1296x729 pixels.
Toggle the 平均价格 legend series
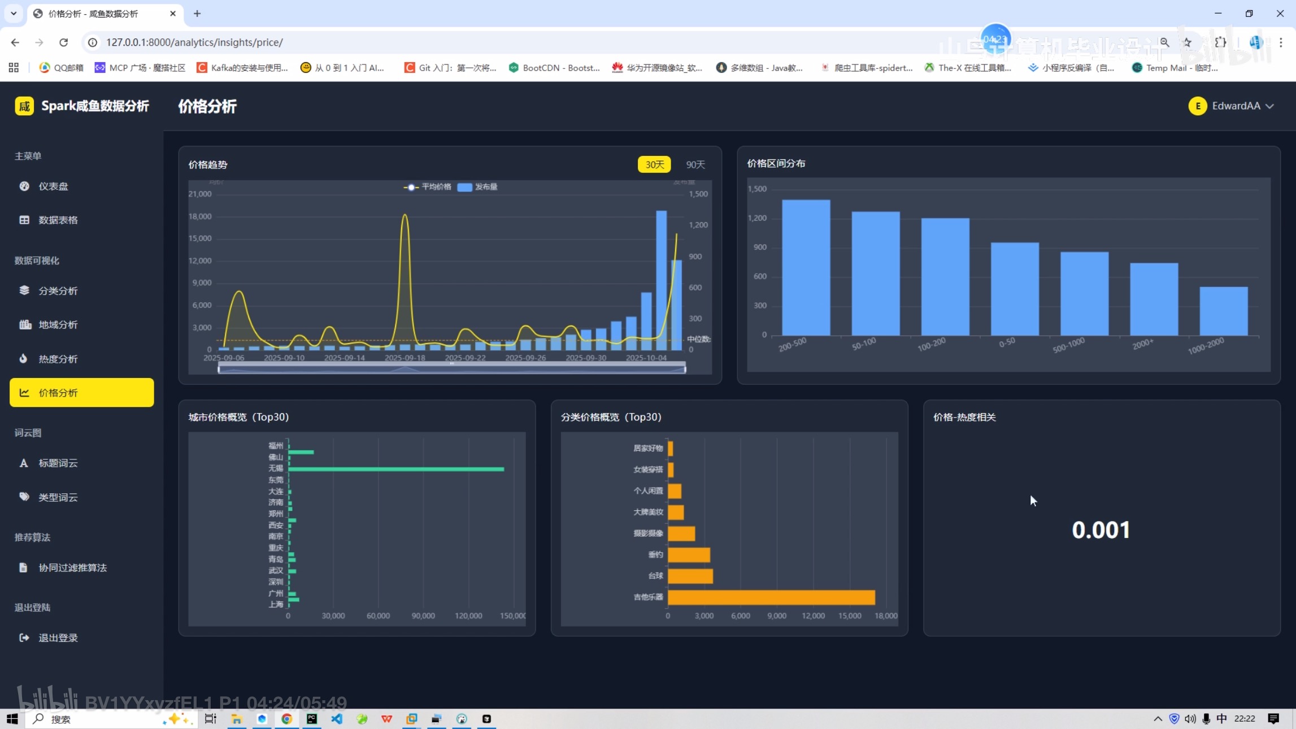[427, 187]
